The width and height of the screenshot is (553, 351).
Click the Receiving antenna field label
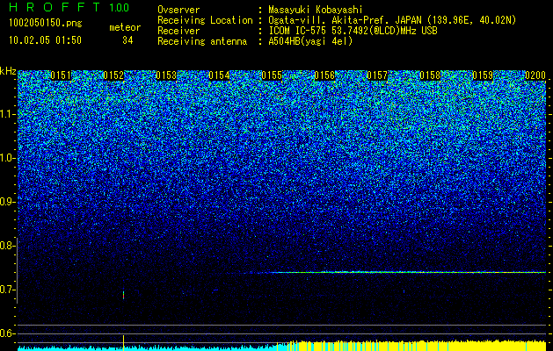(202, 41)
